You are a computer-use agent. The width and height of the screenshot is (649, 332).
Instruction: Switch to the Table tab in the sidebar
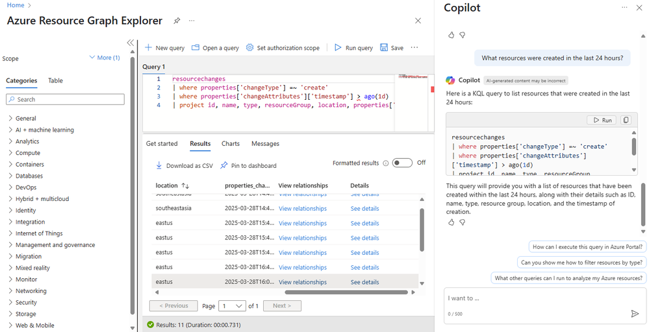click(x=55, y=80)
